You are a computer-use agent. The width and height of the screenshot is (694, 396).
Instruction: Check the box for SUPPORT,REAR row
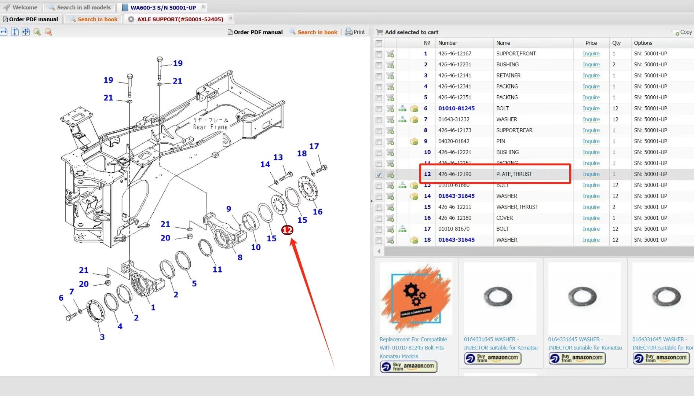(x=379, y=131)
